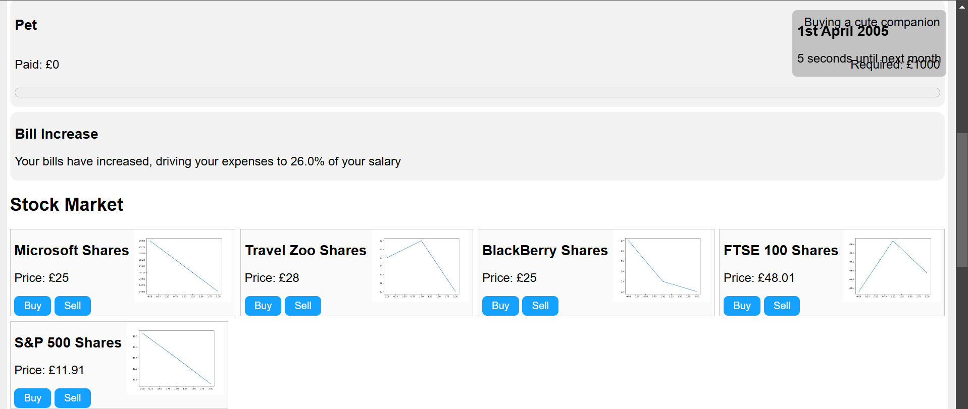
Task: Click the date countdown box
Action: [x=869, y=43]
